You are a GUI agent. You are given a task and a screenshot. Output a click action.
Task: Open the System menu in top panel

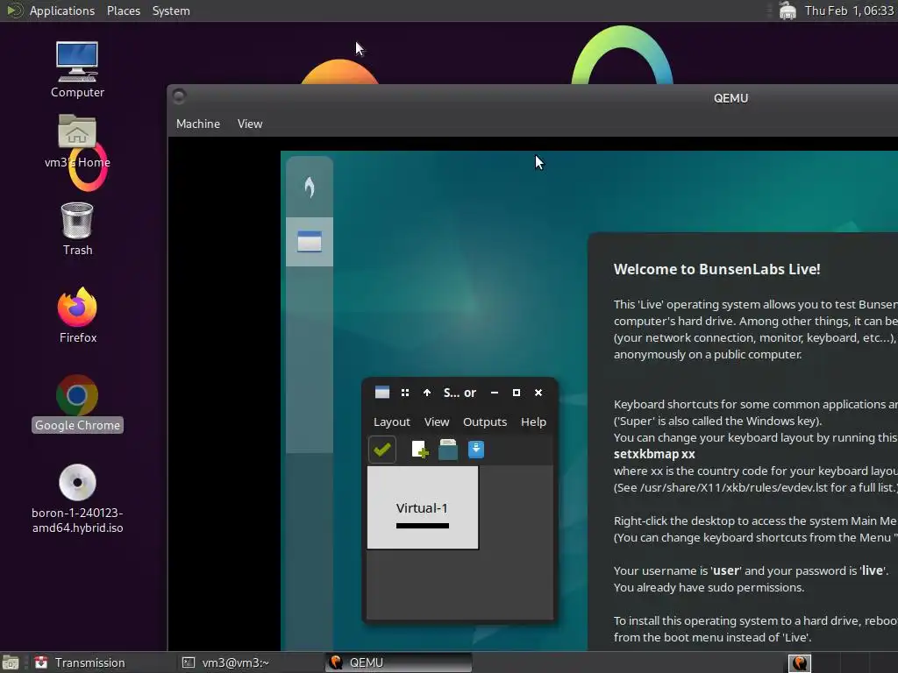click(171, 11)
